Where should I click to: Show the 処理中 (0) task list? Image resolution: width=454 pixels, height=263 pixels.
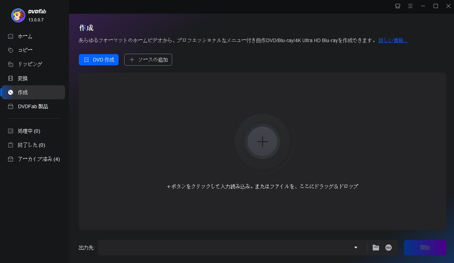click(x=33, y=131)
